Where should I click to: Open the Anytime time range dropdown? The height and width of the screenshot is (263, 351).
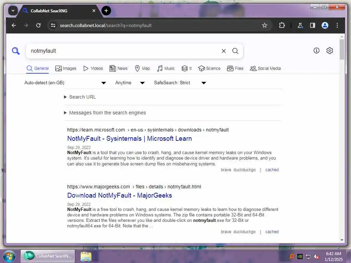tap(130, 83)
